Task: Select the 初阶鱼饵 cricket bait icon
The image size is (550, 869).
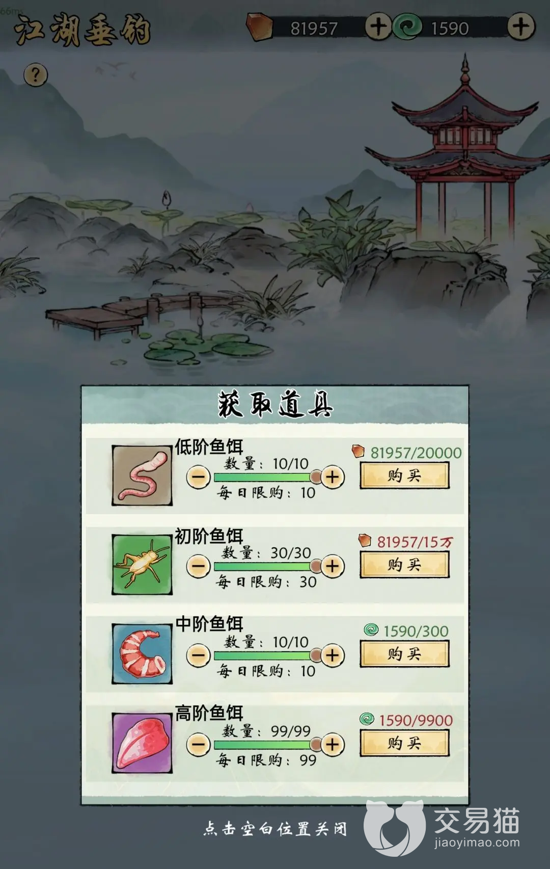Action: 142,565
